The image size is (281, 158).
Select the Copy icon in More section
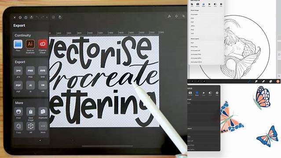click(x=18, y=126)
